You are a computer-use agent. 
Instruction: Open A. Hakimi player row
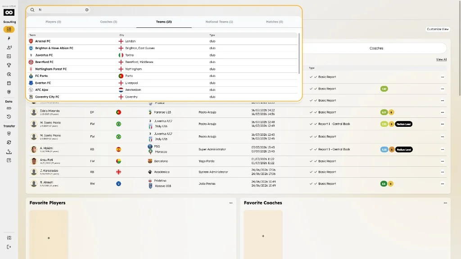click(x=238, y=149)
